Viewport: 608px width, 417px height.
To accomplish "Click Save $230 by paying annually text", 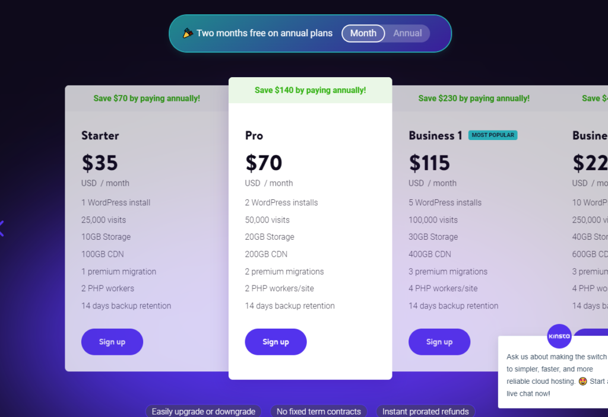I will [474, 98].
